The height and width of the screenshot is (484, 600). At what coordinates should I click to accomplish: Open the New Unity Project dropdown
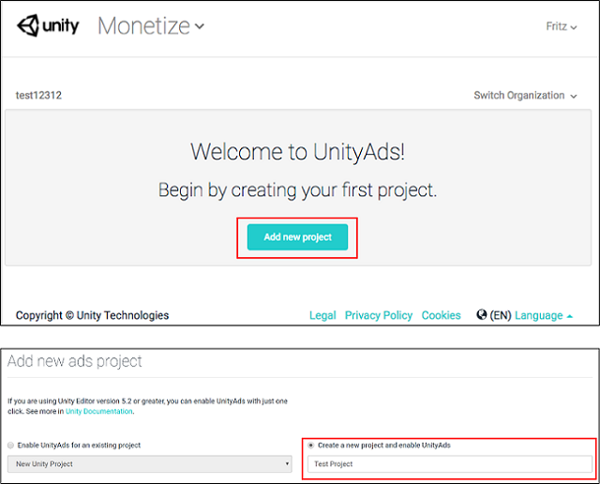point(150,463)
